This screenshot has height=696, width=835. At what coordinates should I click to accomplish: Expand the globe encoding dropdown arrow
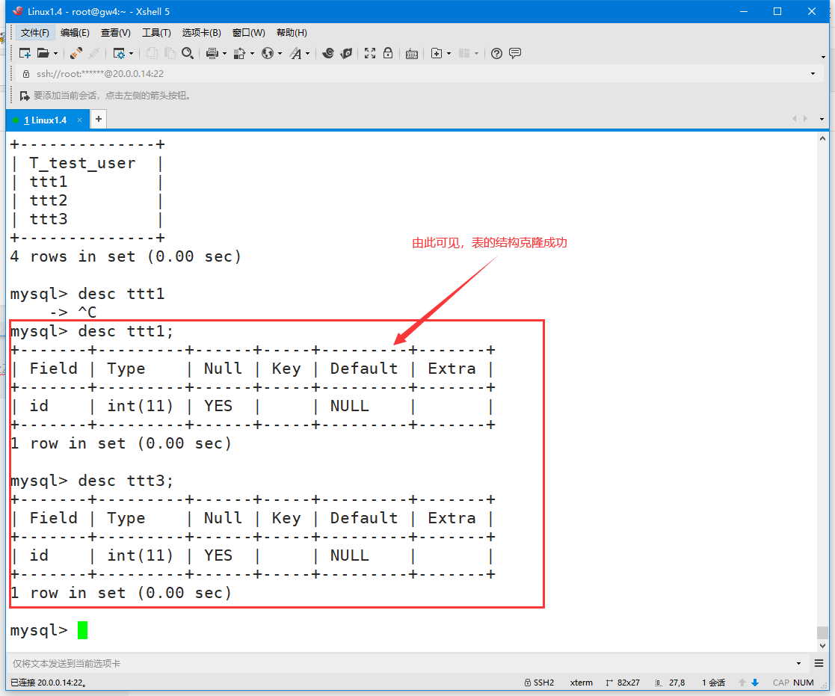tap(280, 54)
